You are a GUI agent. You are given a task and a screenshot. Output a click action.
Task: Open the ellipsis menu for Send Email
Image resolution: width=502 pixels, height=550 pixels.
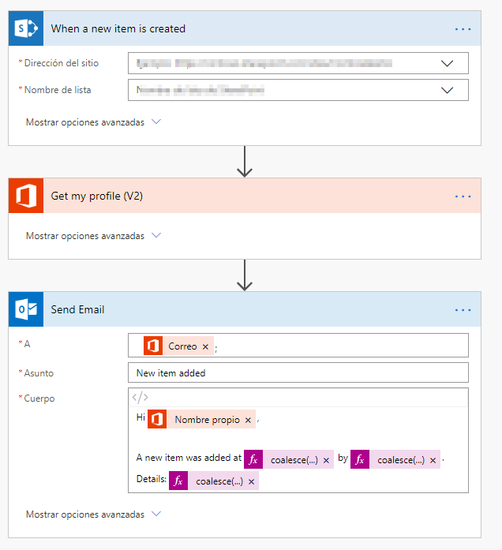coord(463,310)
